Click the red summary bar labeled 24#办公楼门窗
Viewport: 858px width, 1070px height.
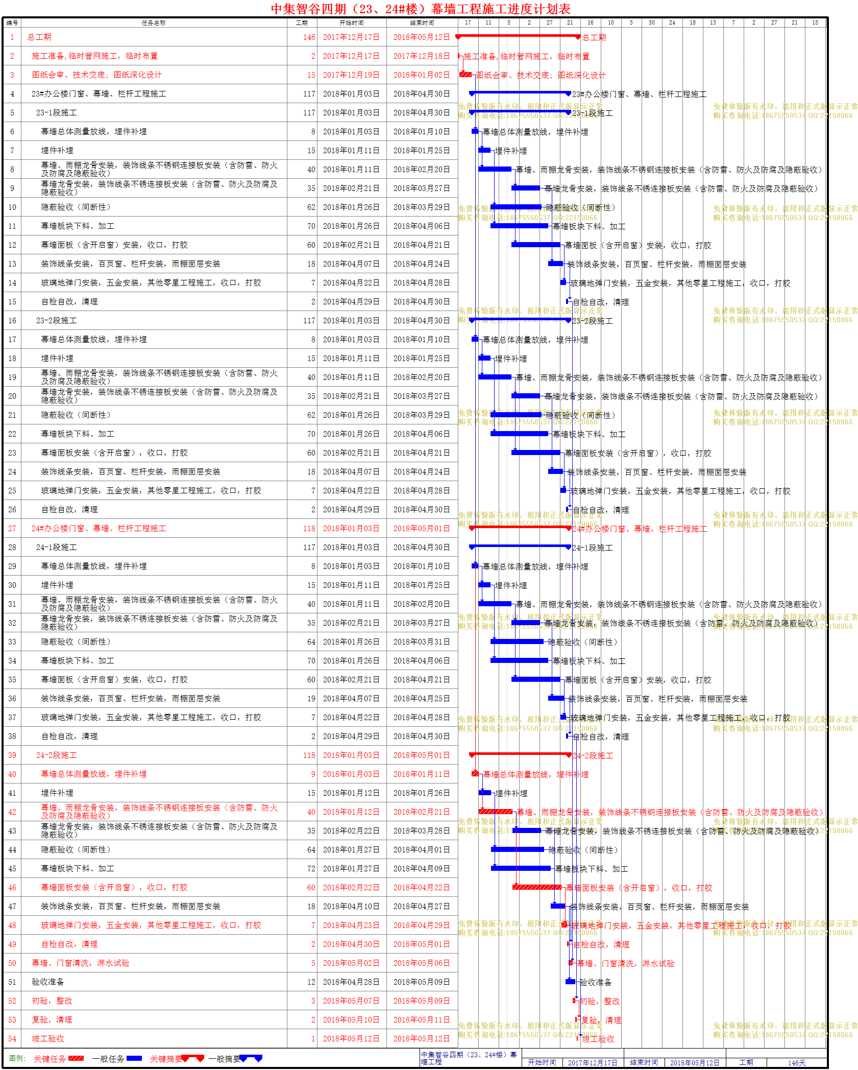[520, 528]
